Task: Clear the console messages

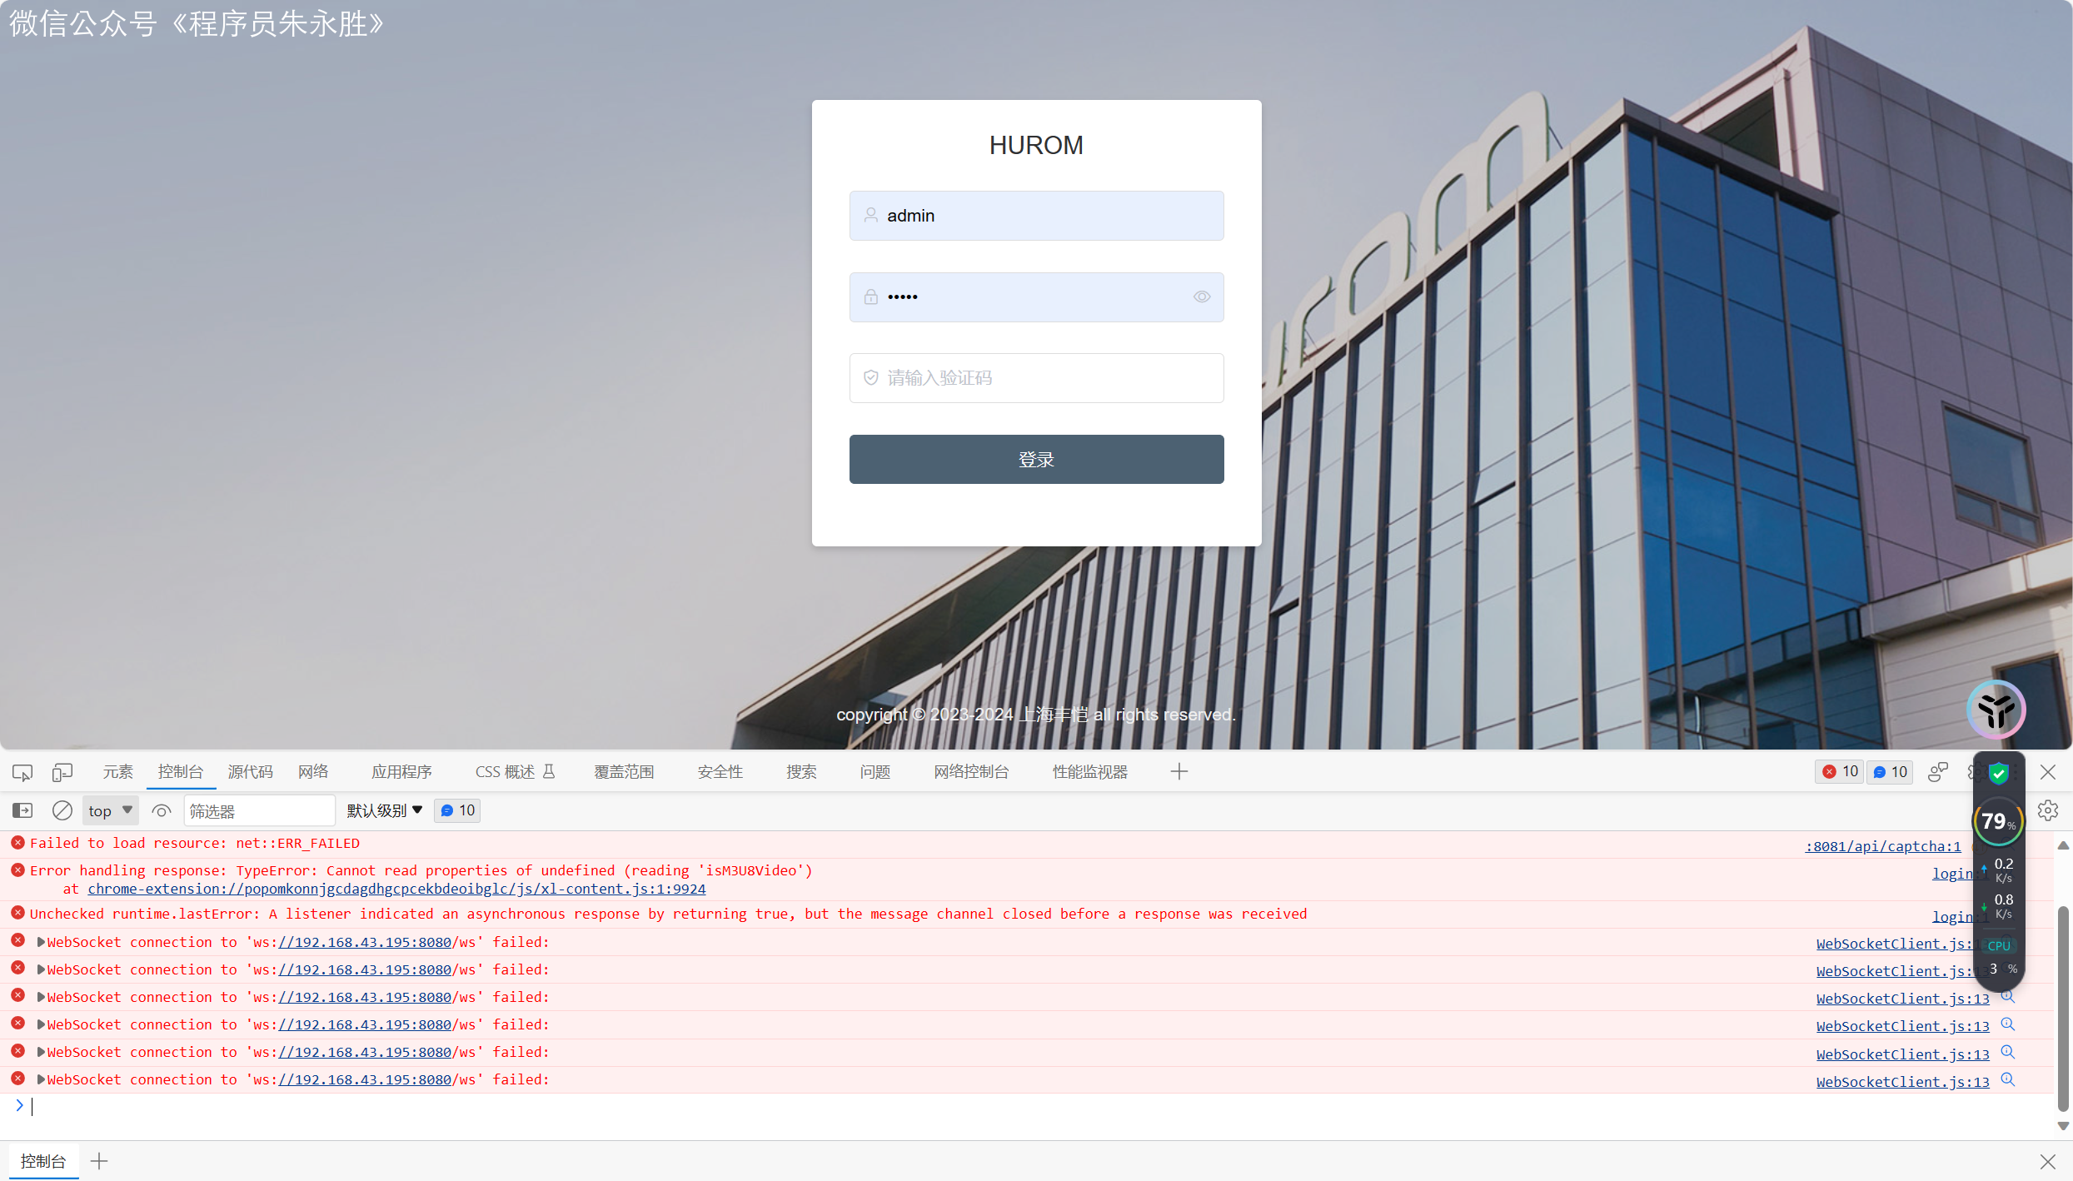Action: coord(62,810)
